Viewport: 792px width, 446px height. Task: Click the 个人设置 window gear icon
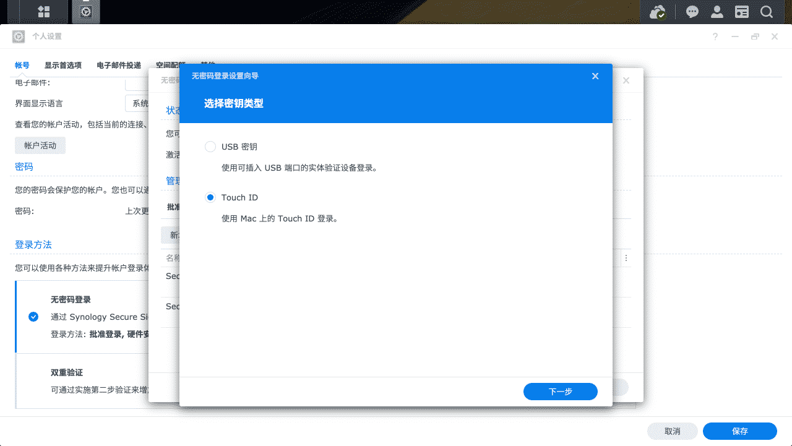19,36
